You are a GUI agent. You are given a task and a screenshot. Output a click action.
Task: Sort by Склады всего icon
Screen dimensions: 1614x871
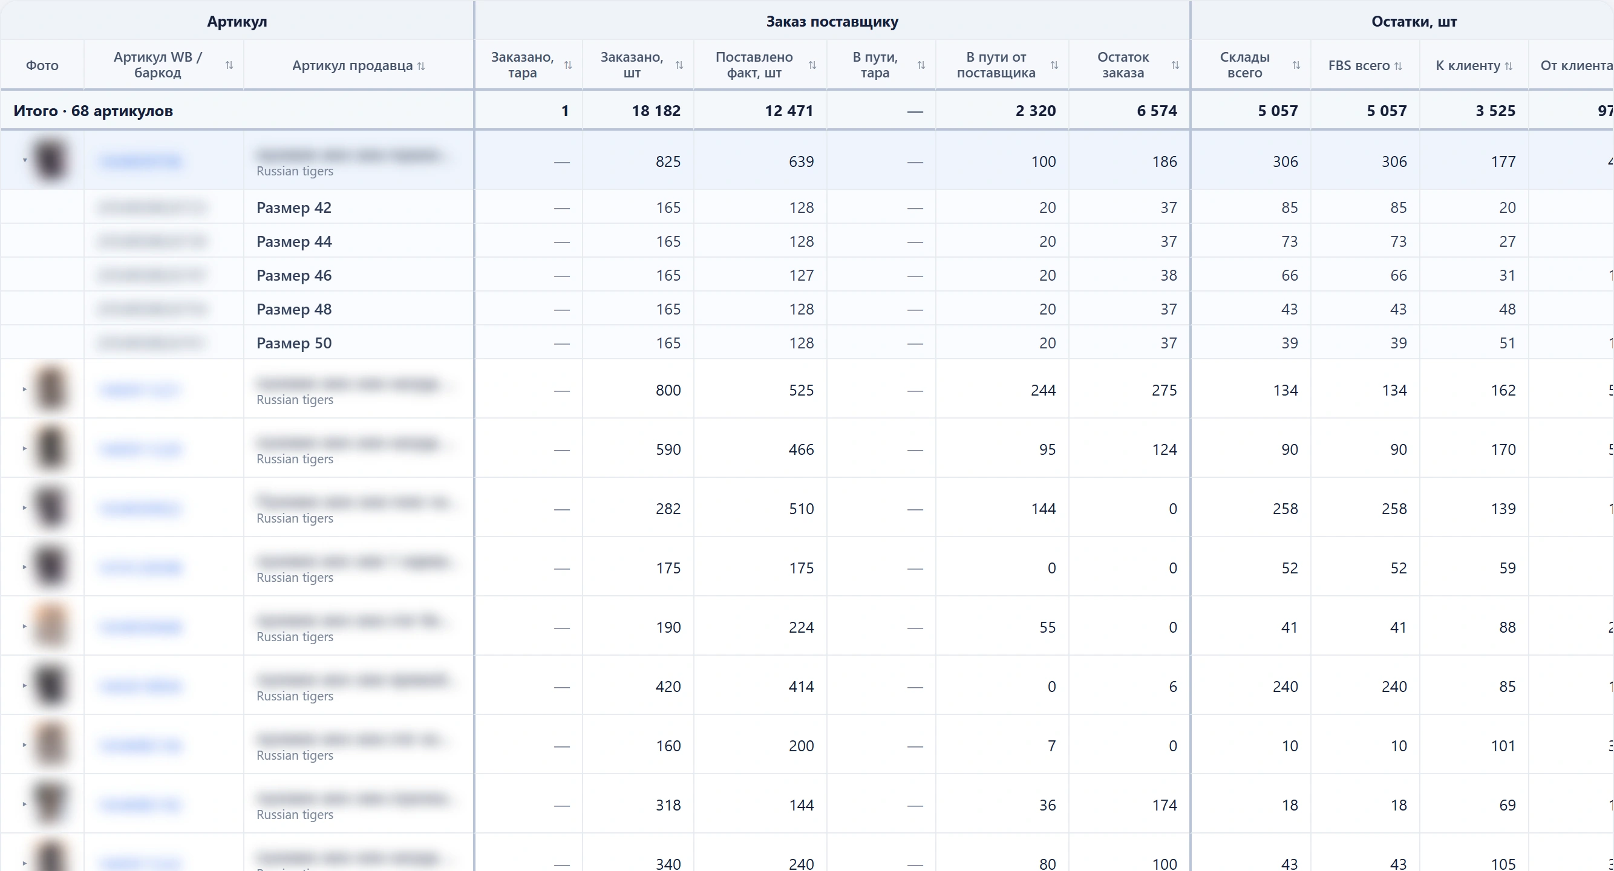point(1296,65)
